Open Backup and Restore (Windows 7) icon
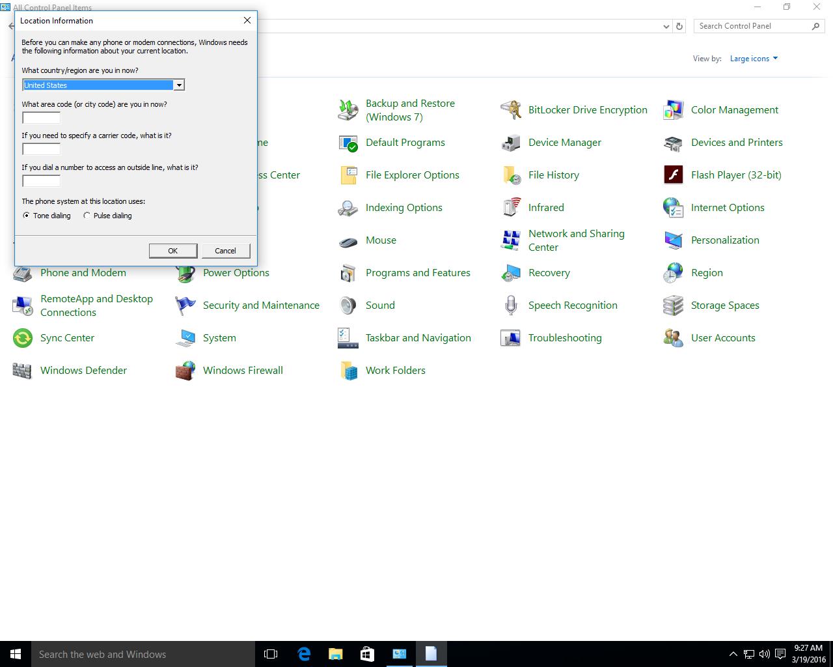Viewport: 833px width, 667px height. pyautogui.click(x=348, y=110)
